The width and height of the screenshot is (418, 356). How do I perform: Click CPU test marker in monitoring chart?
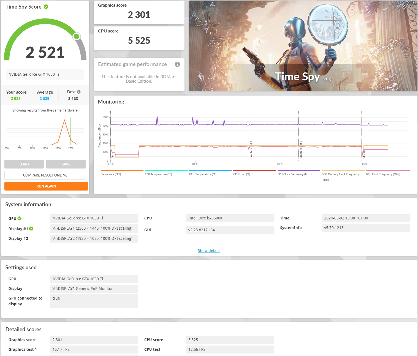click(364, 153)
